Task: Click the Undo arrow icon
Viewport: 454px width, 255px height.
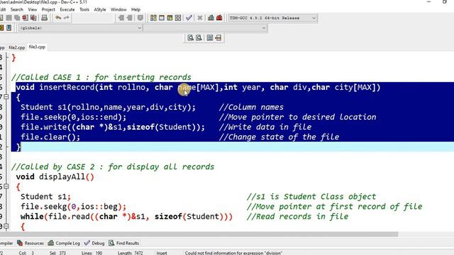Action: point(58,18)
